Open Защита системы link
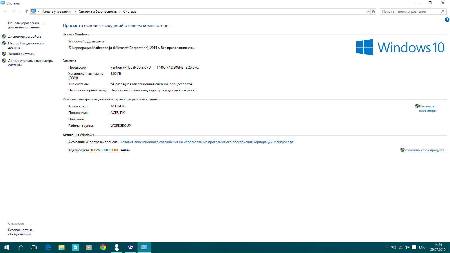 21,54
